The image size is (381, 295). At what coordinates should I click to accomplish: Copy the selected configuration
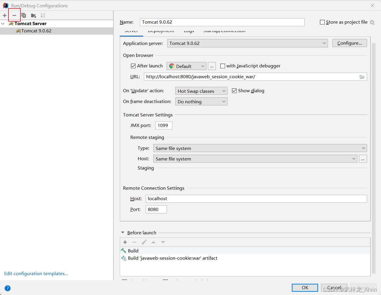tap(24, 15)
